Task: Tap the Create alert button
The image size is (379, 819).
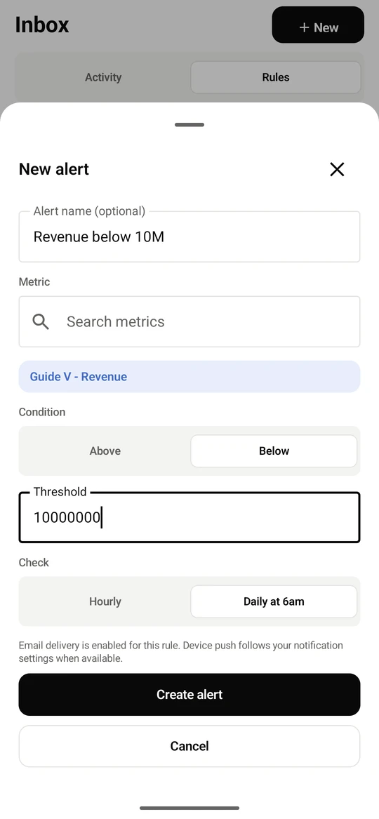Action: click(189, 694)
